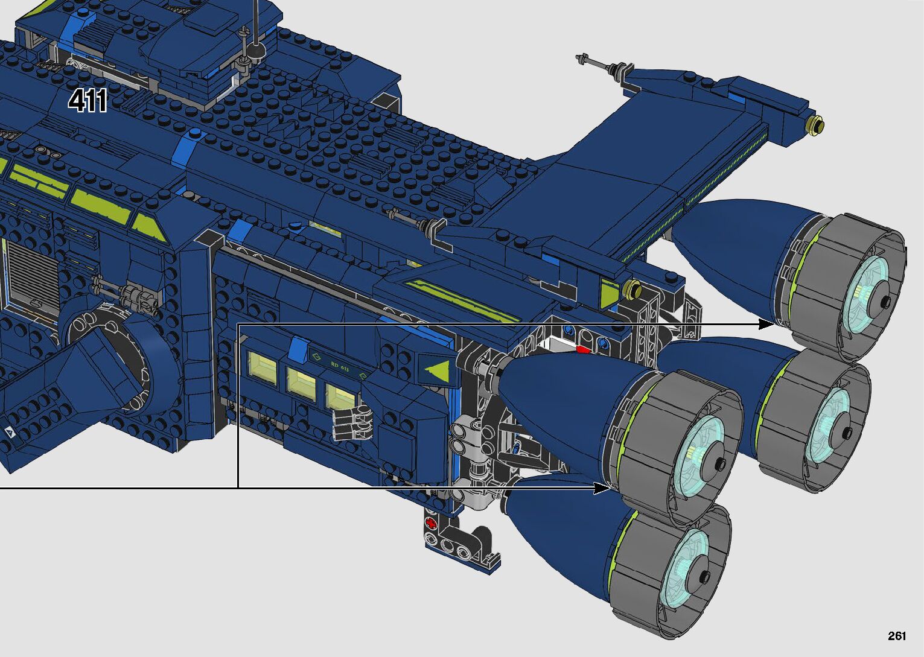Click the page number 261
This screenshot has width=924, height=657.
click(x=897, y=636)
